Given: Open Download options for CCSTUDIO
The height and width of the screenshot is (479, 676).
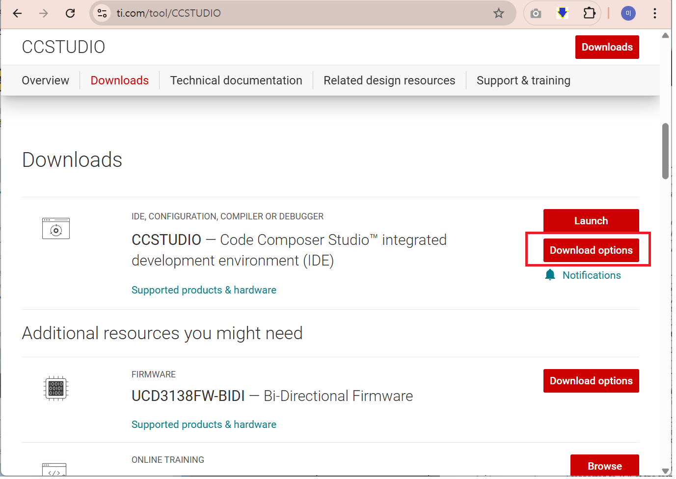Looking at the screenshot, I should tap(591, 250).
